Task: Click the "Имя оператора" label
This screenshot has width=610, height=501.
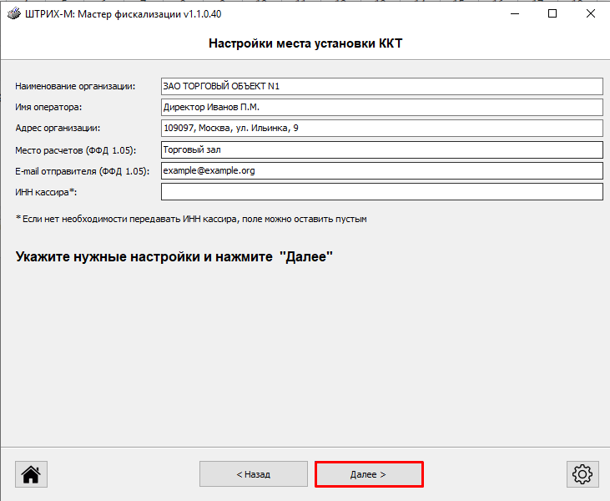Action: (49, 107)
